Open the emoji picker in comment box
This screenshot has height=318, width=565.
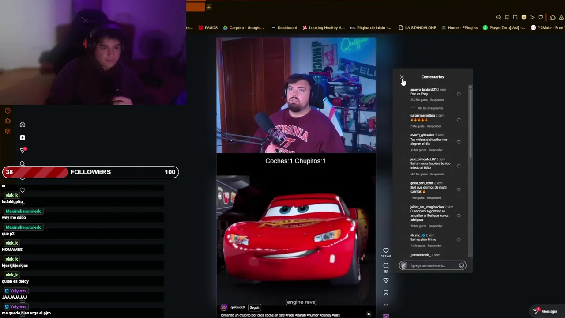461,265
